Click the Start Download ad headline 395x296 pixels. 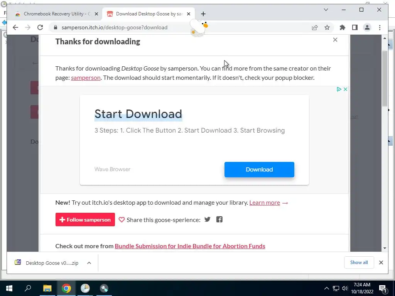[x=138, y=114]
